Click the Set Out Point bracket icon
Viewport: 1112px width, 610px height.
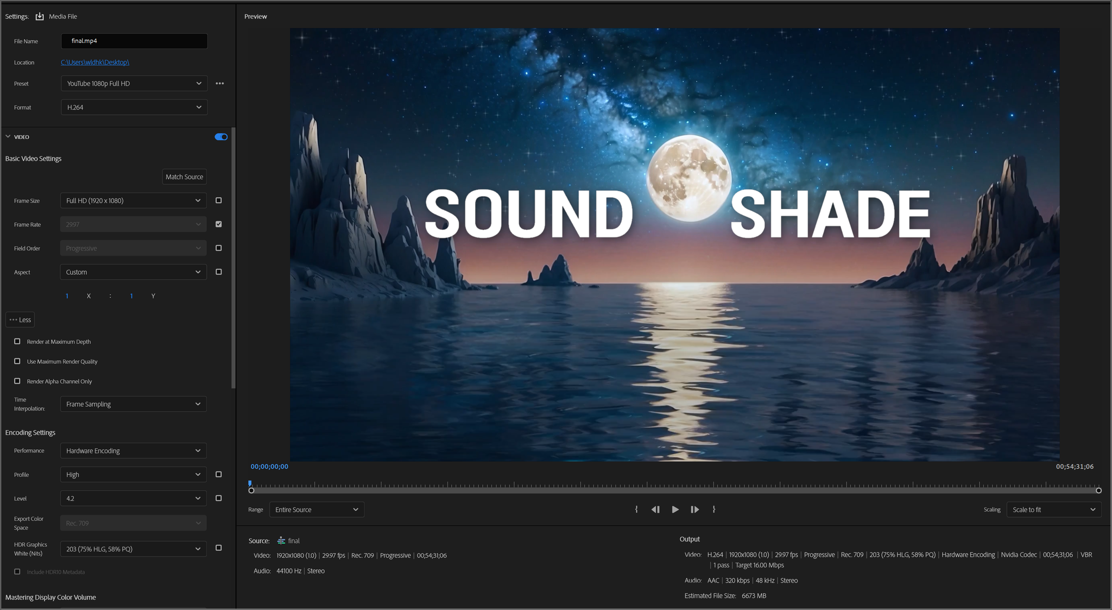[x=713, y=510]
